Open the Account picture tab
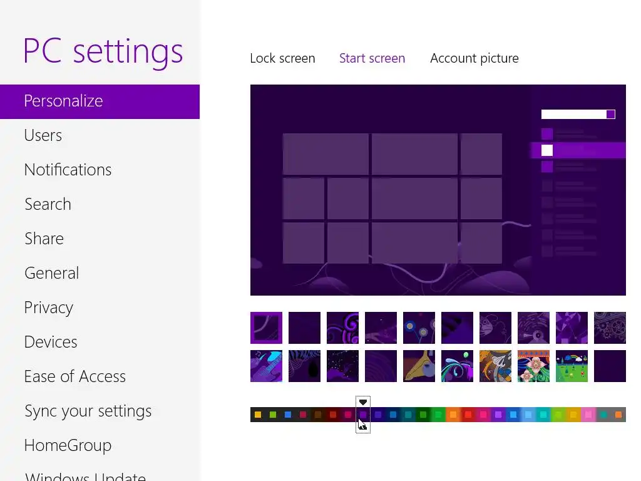This screenshot has height=481, width=641. (474, 58)
